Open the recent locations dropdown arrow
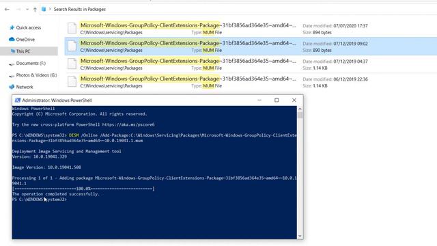437x246 pixels. 27,10
